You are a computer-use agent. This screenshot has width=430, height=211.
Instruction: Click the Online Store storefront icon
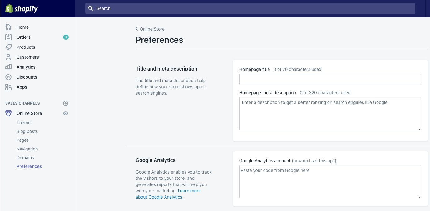click(8, 113)
